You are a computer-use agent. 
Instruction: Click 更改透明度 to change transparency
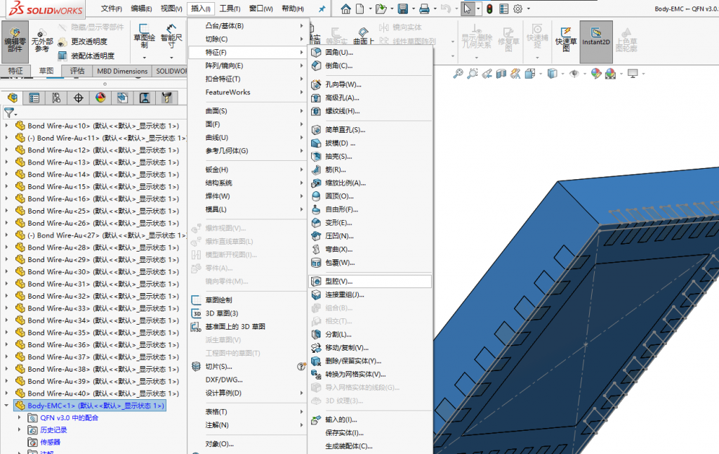(84, 41)
